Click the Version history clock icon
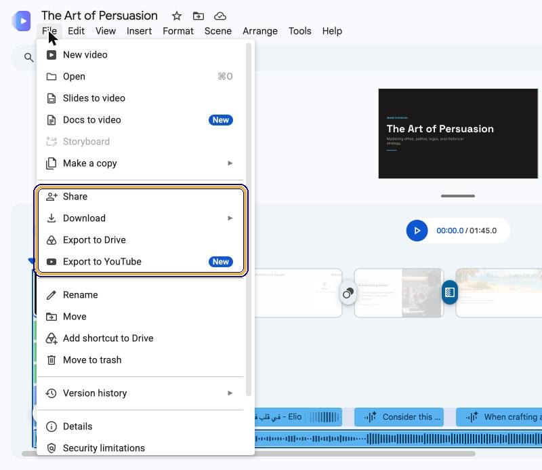 click(x=51, y=393)
